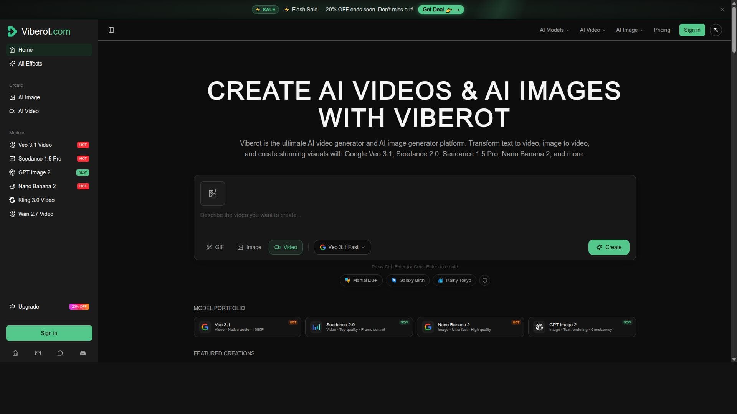Open the GPT Image 2 portfolio card

pyautogui.click(x=582, y=327)
